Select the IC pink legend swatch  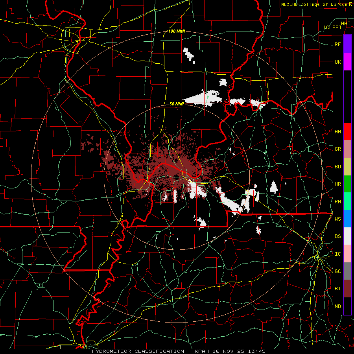(x=347, y=254)
